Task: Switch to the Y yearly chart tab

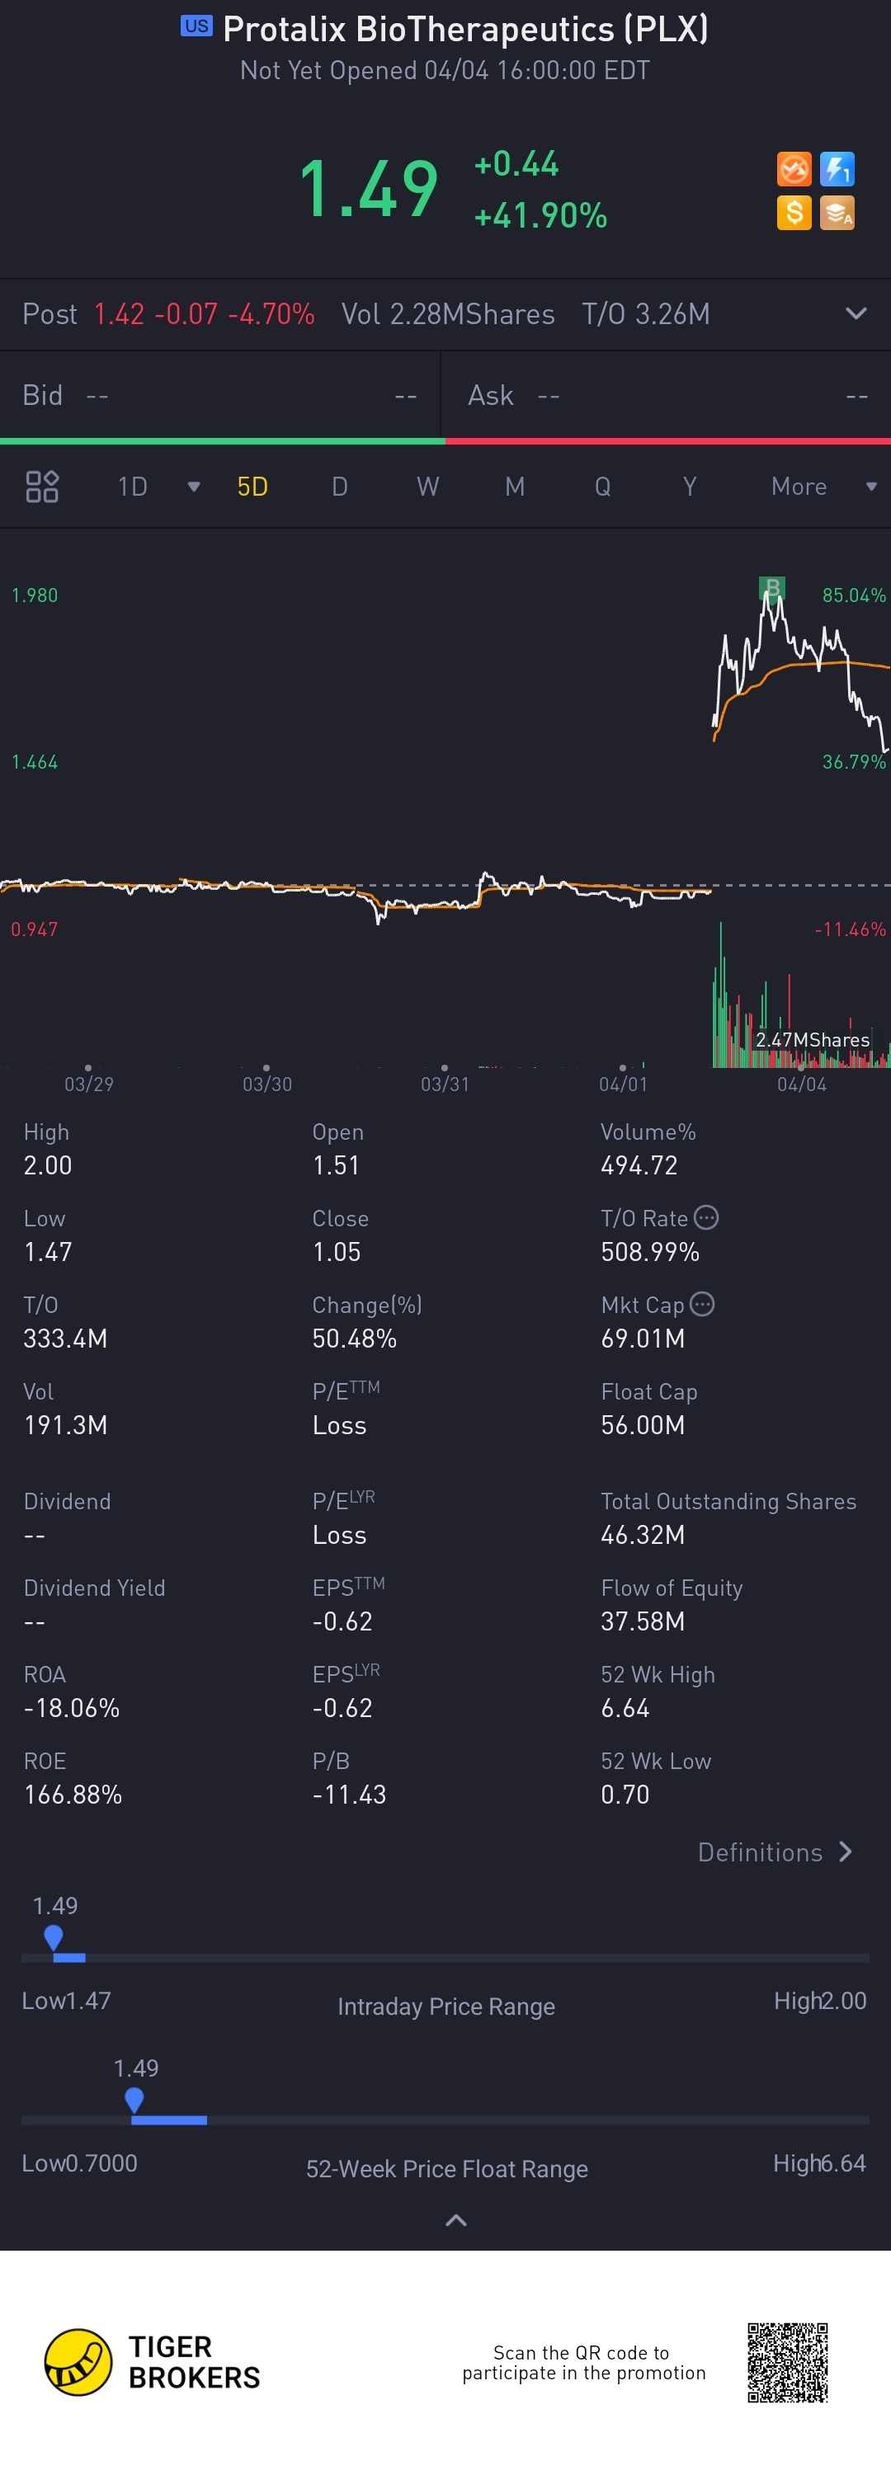Action: point(691,486)
